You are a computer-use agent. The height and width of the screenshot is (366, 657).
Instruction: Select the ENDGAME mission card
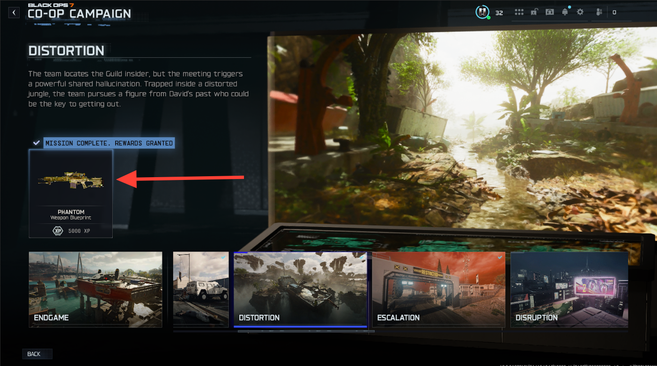[96, 289]
